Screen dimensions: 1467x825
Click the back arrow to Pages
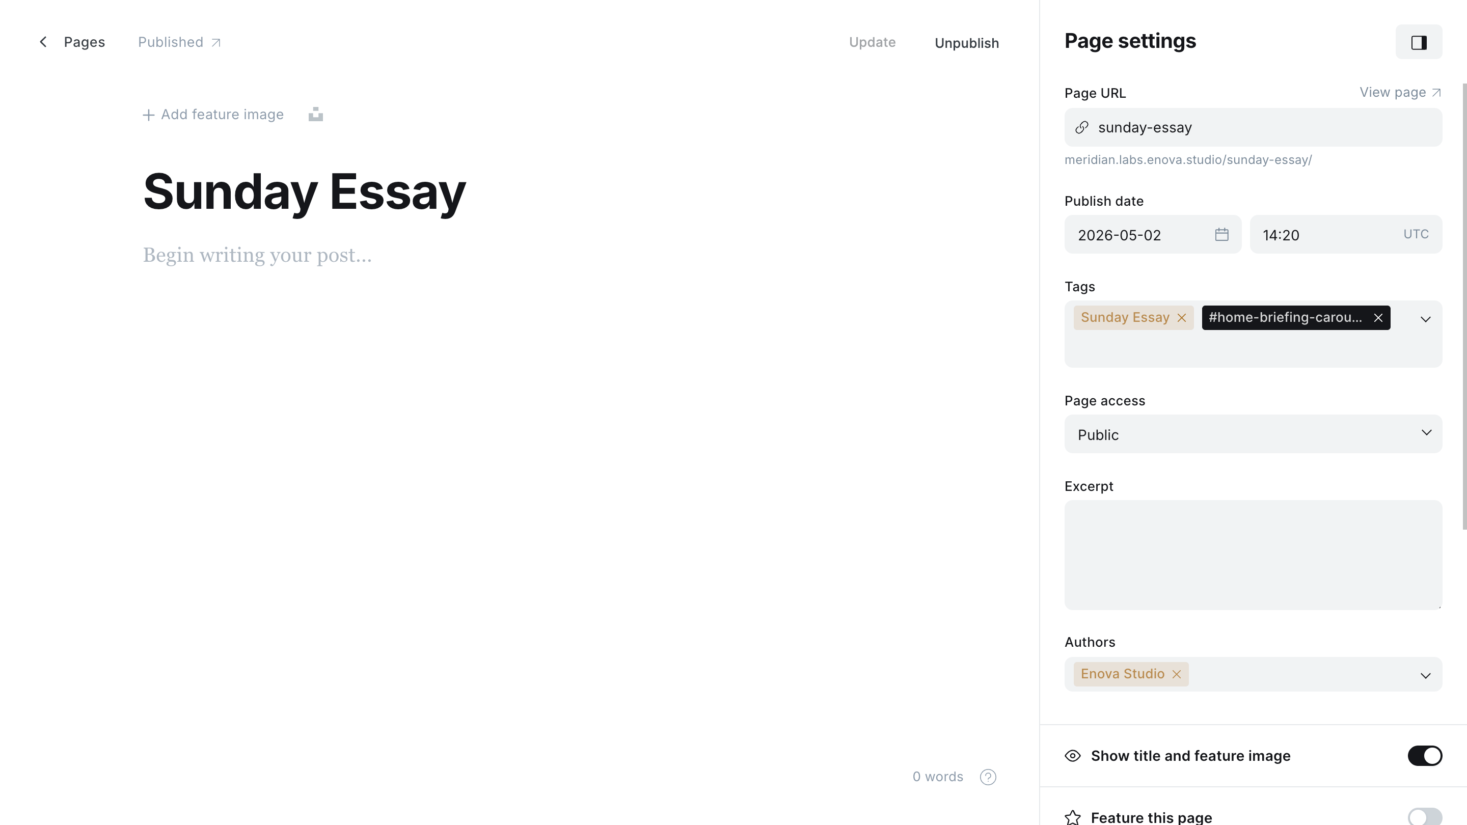click(x=43, y=42)
